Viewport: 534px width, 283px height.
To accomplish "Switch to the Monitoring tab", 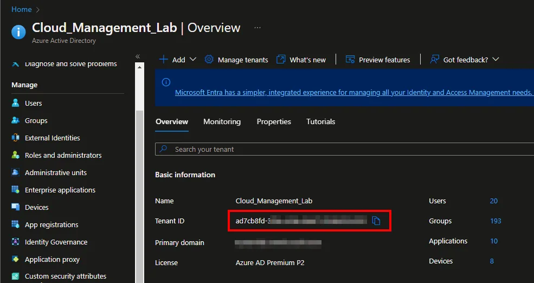I will (222, 121).
